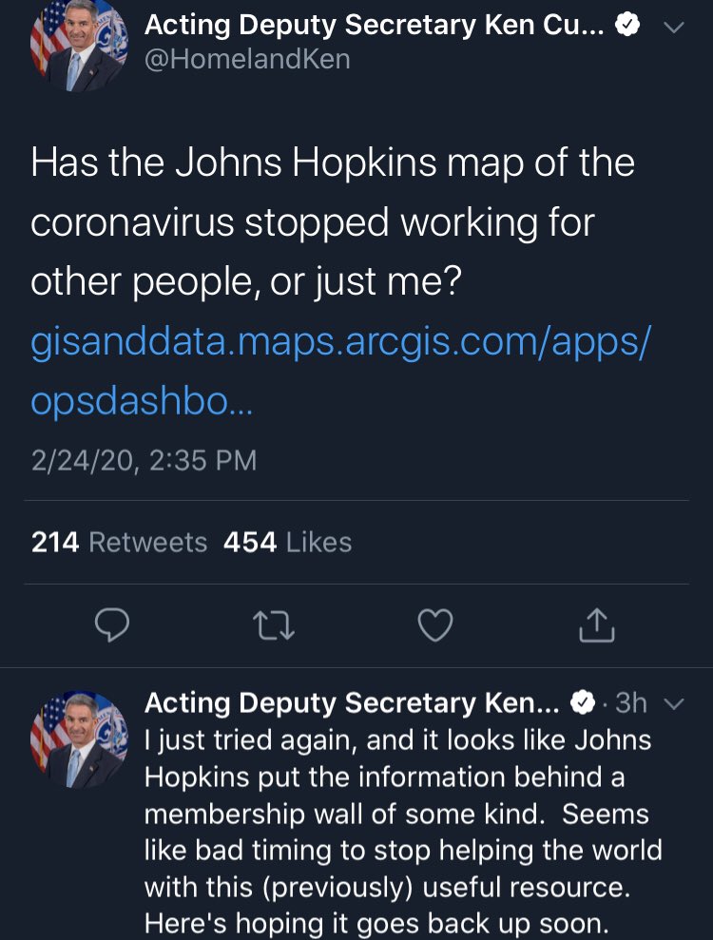Click the 2/24/20, 2:35 PM timestamp
This screenshot has width=713, height=940.
click(x=144, y=461)
